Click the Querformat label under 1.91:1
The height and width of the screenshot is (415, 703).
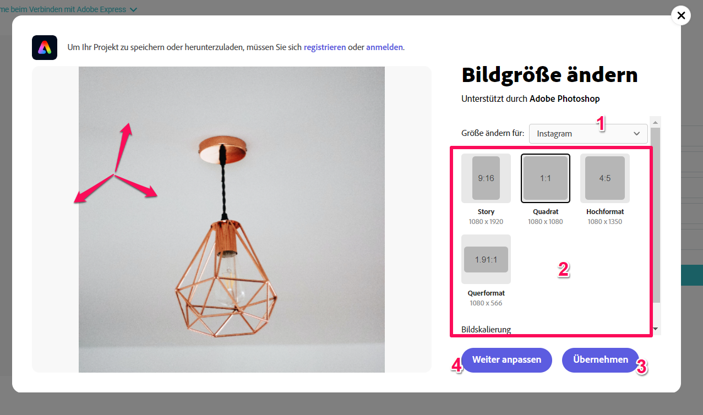(486, 293)
